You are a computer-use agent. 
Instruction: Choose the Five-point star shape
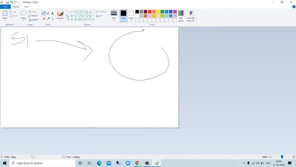75,19
